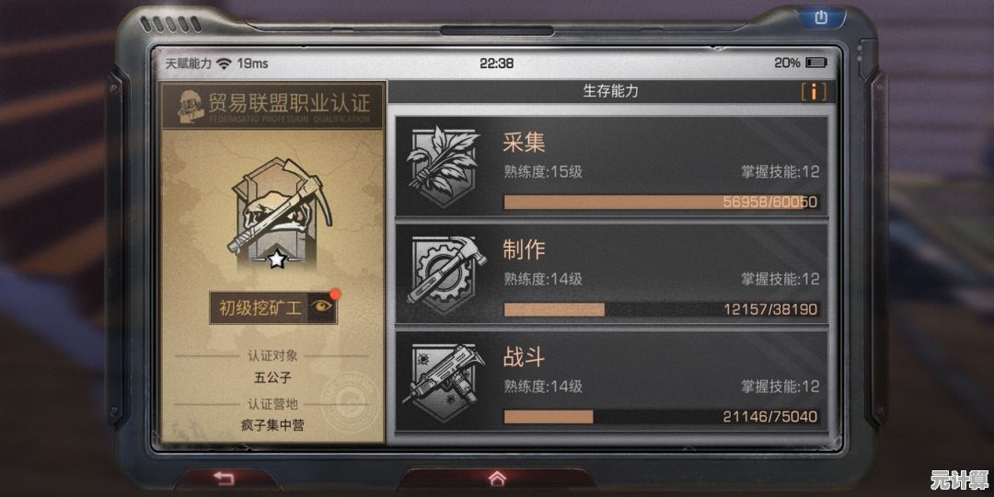994x497 pixels.
Task: Click the 疯子集中营 camp name
Action: (272, 424)
